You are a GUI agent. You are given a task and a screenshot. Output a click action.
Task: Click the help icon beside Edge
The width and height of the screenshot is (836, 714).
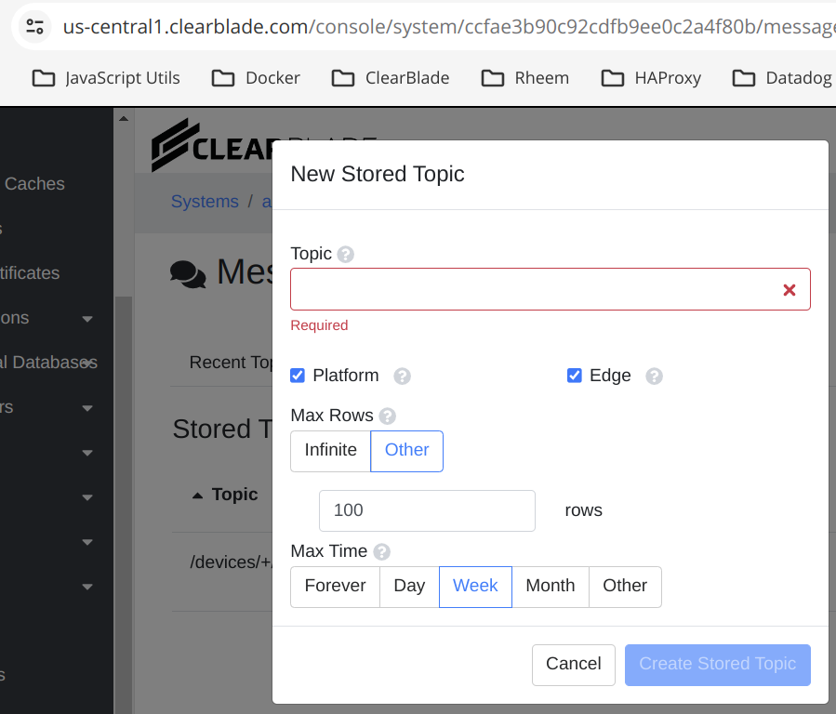[x=654, y=377]
